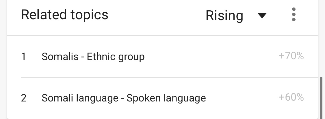
Task: Click the Spoken language descriptor text
Action: [166, 98]
